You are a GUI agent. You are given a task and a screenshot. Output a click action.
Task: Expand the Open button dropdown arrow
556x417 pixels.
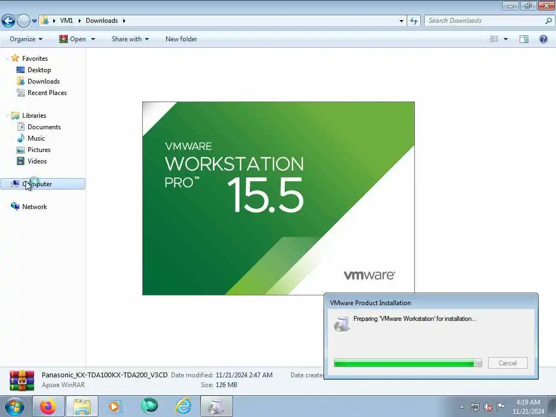(93, 39)
